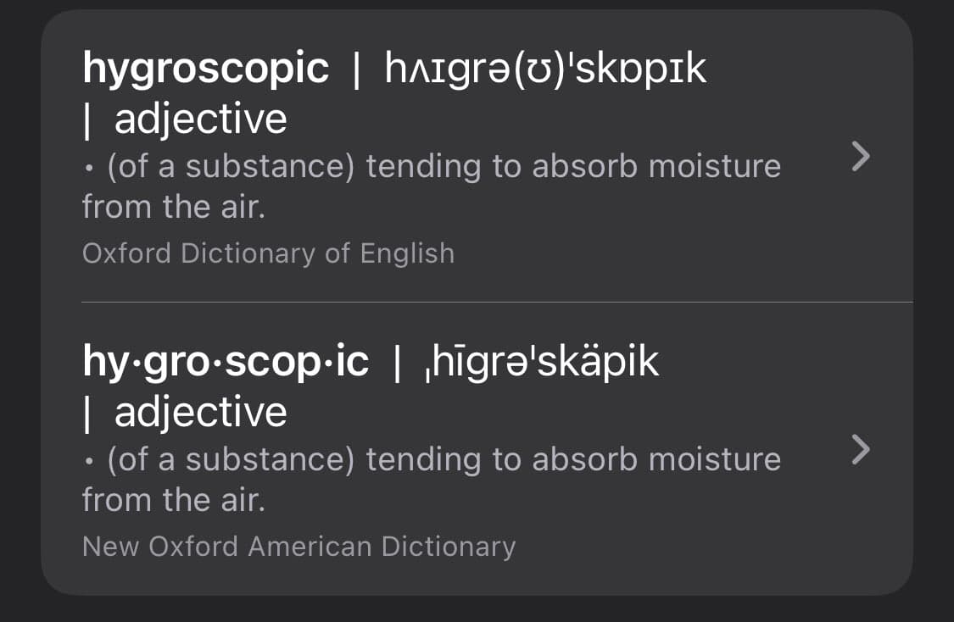Tap the bold headword "hygroscopic"
The height and width of the screenshot is (622, 954).
coord(205,68)
